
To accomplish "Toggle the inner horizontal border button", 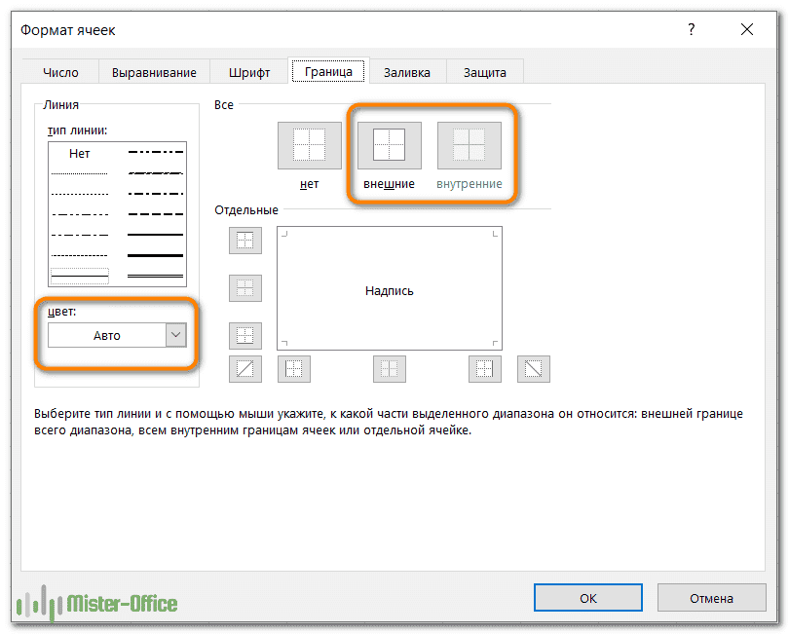I will tap(245, 287).
